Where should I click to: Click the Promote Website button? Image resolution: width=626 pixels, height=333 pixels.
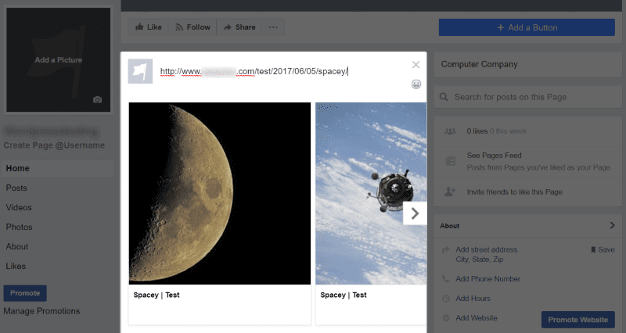point(577,320)
